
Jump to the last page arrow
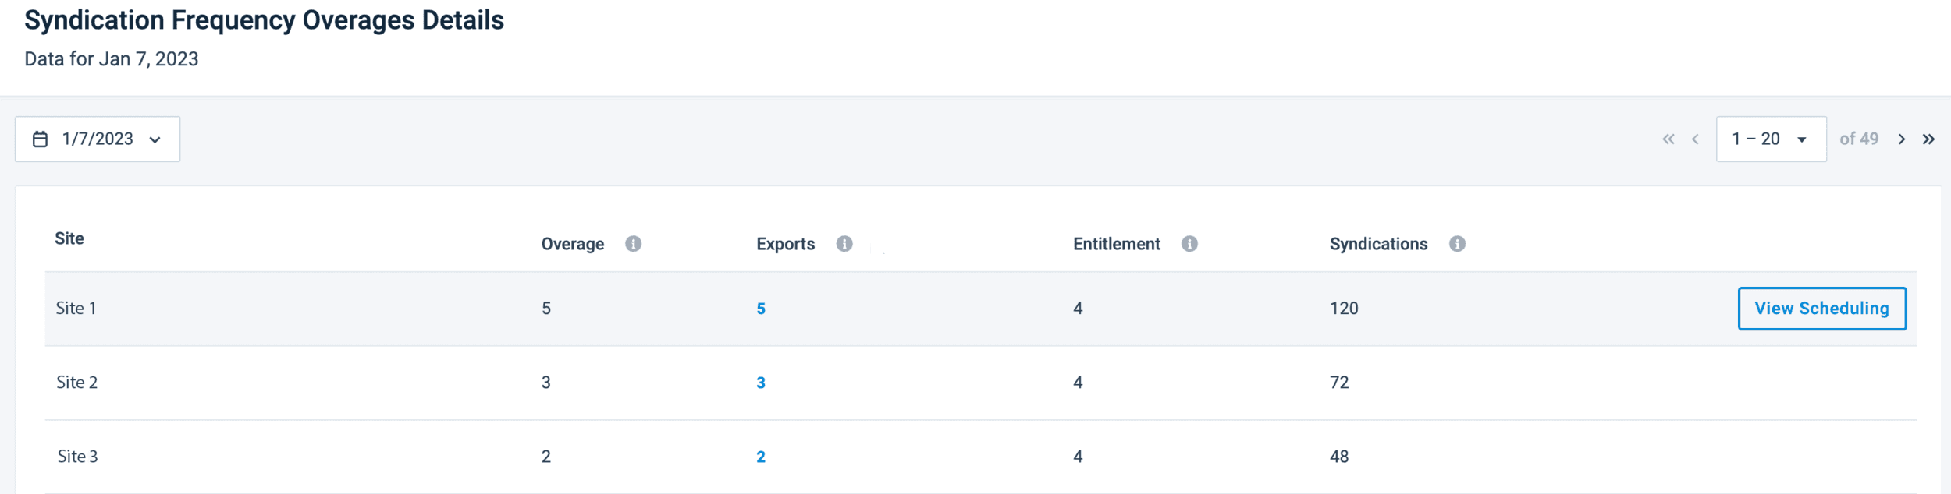pos(1928,139)
